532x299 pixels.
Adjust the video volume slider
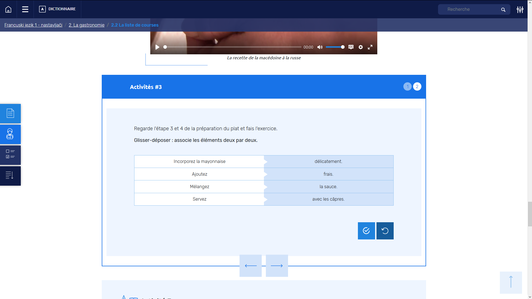(335, 47)
